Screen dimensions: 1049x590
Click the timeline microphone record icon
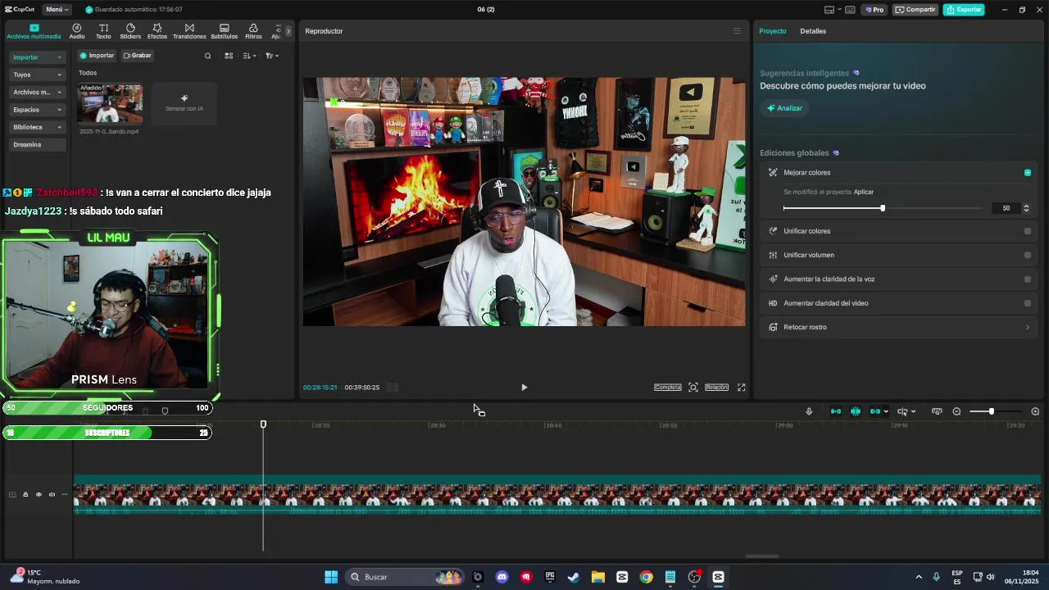tap(809, 411)
